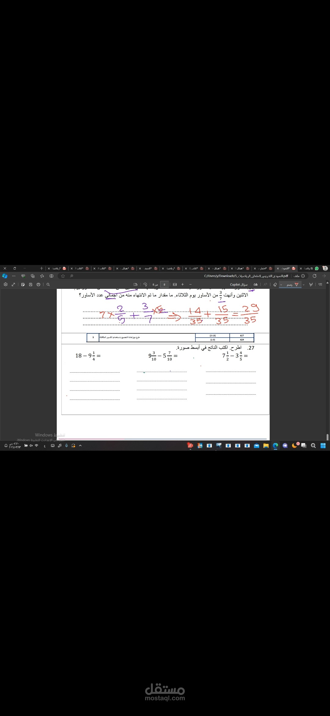Open File Explorer from taskbar
Image resolution: width=330 pixels, height=716 pixels.
click(x=266, y=446)
